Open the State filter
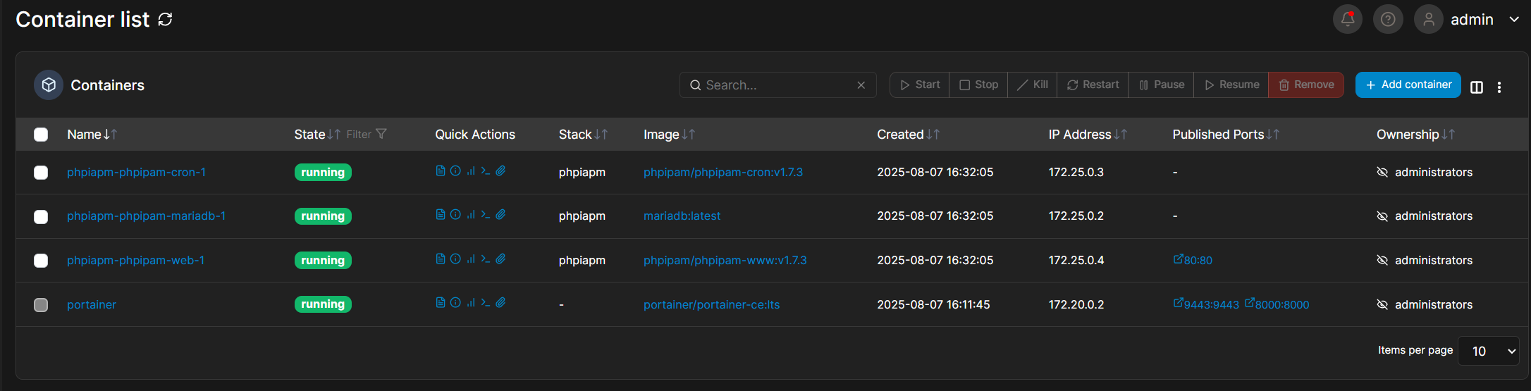The width and height of the screenshot is (1531, 391). click(367, 135)
